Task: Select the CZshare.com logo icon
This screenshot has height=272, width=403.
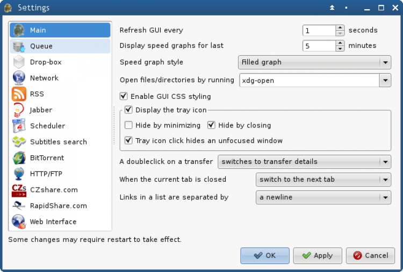Action: pyautogui.click(x=19, y=190)
